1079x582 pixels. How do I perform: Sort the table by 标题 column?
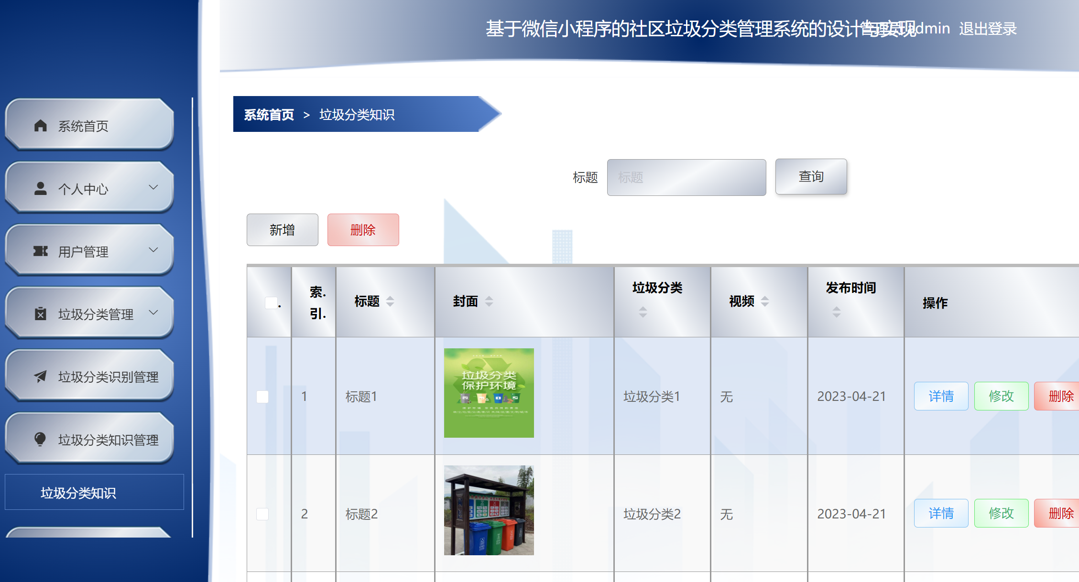390,302
